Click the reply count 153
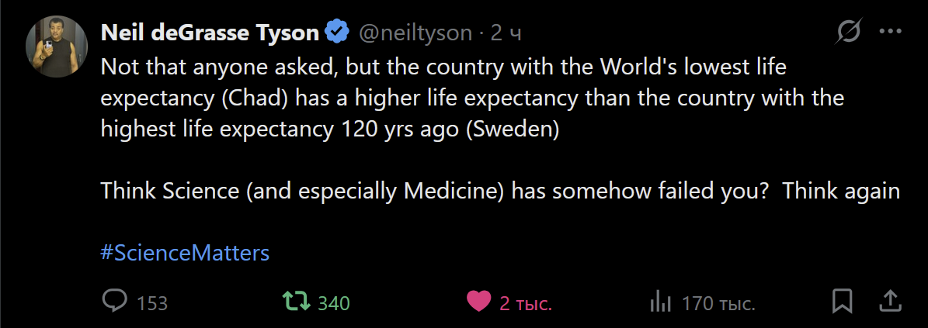928x328 pixels. [152, 303]
